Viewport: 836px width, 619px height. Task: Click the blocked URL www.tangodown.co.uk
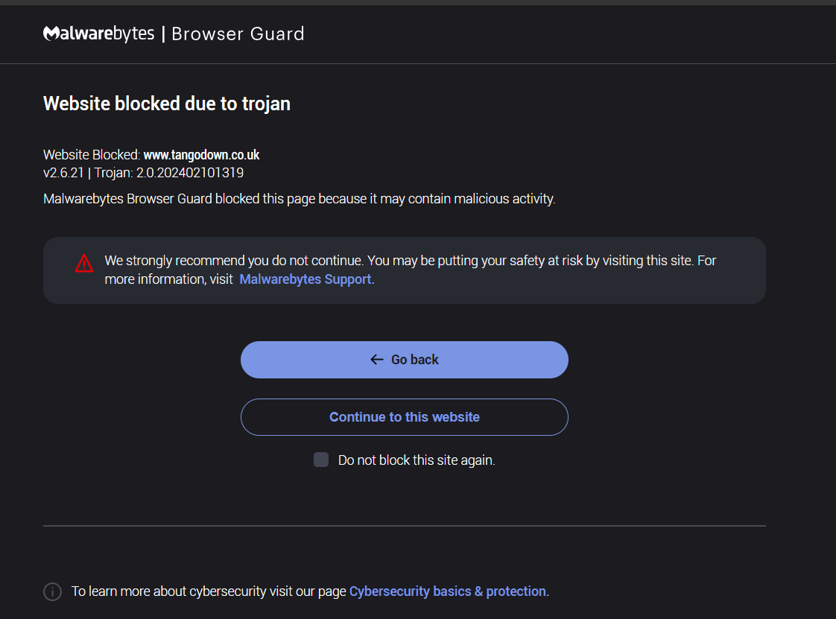pyautogui.click(x=201, y=155)
